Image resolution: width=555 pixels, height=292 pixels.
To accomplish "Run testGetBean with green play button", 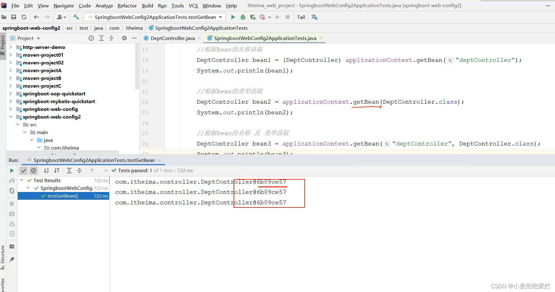I will (233, 17).
